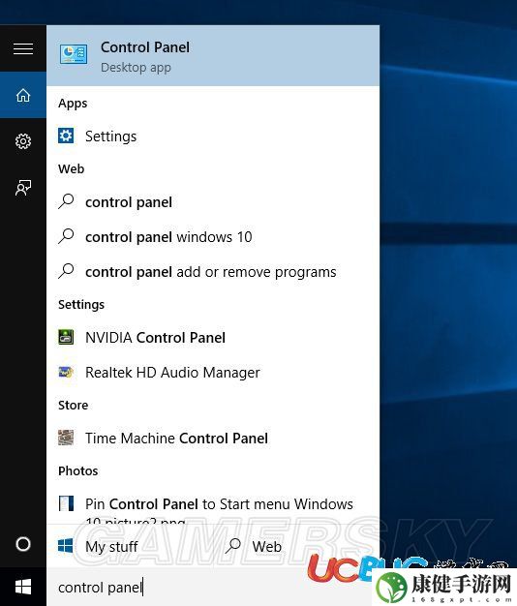Click the Pin Control Panel photo thumbnail icon
The width and height of the screenshot is (517, 606).
66,503
